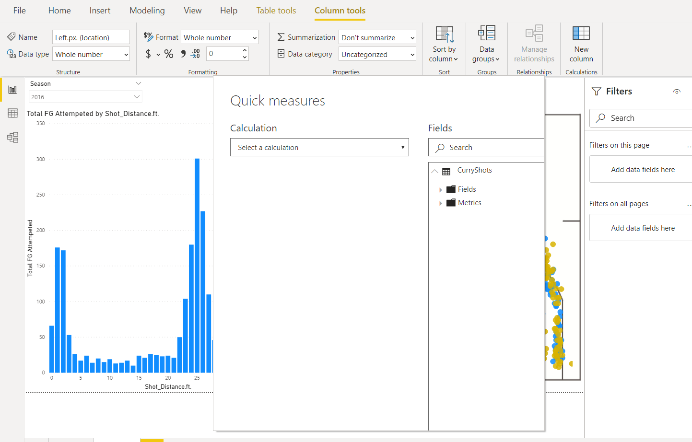Click the column Name input field
This screenshot has width=692, height=442.
(91, 37)
